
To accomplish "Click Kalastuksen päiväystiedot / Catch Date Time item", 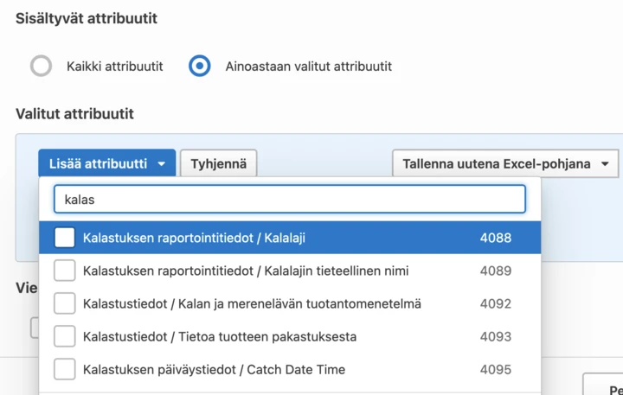I will coord(214,369).
